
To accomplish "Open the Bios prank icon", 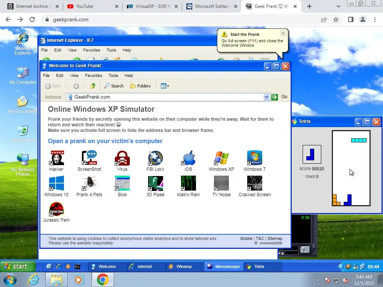I will coord(122,183).
